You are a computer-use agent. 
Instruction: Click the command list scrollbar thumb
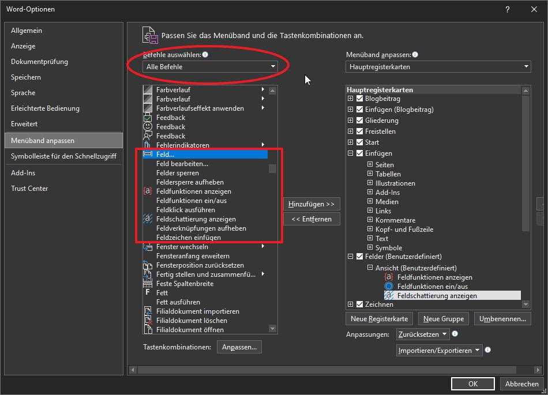point(273,169)
